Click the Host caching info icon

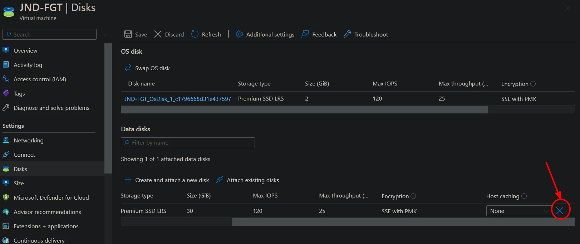click(x=524, y=196)
